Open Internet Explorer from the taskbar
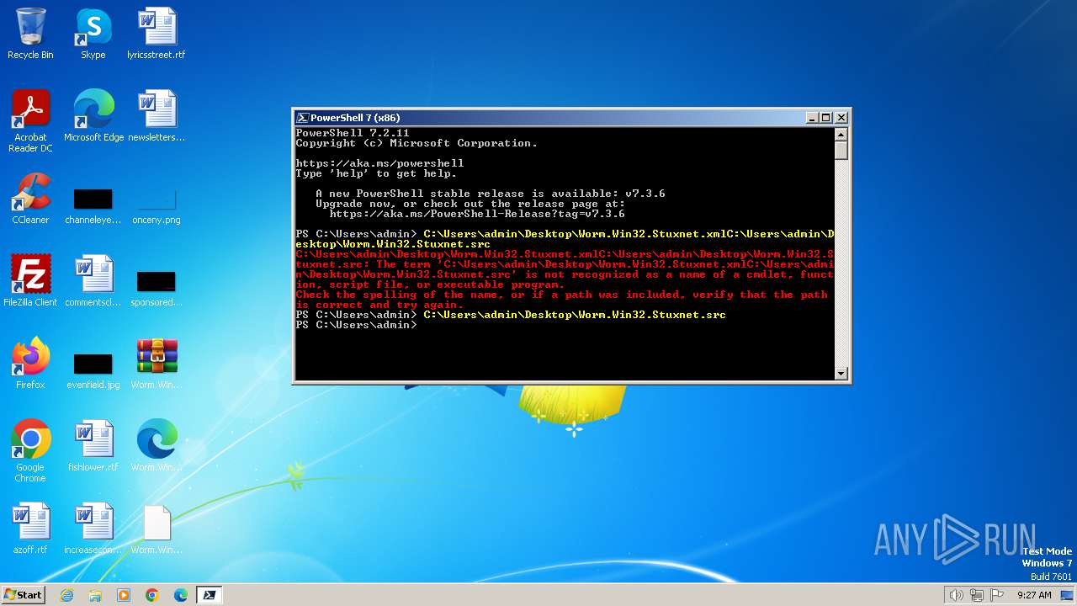Viewport: 1077px width, 606px height. point(66,595)
